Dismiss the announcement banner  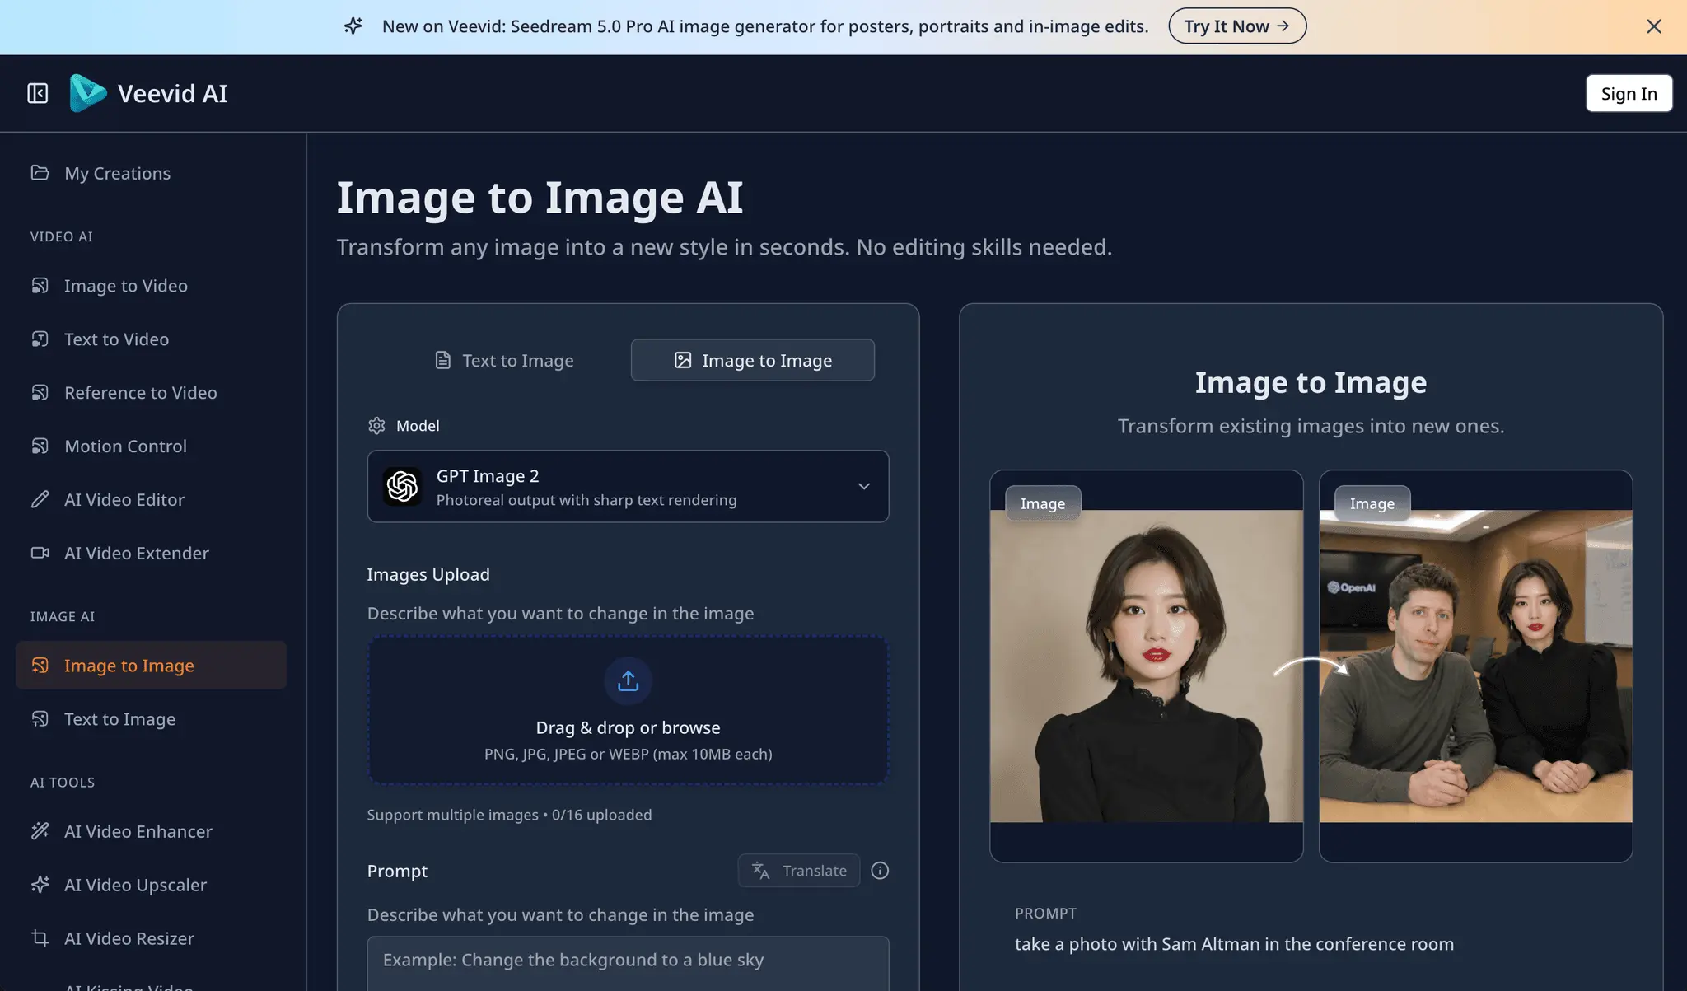[x=1653, y=26]
